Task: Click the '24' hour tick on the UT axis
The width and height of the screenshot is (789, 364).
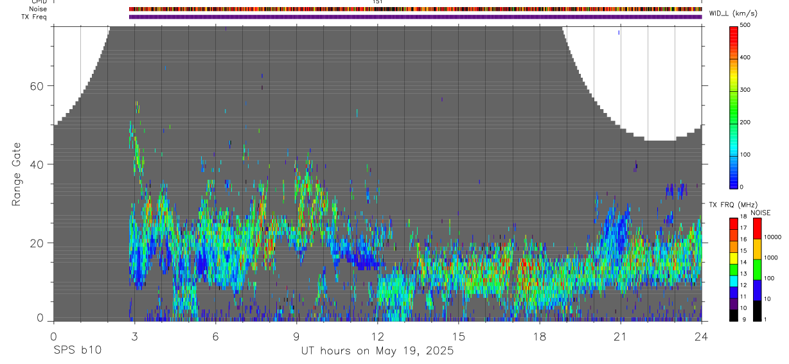Action: 701,336
